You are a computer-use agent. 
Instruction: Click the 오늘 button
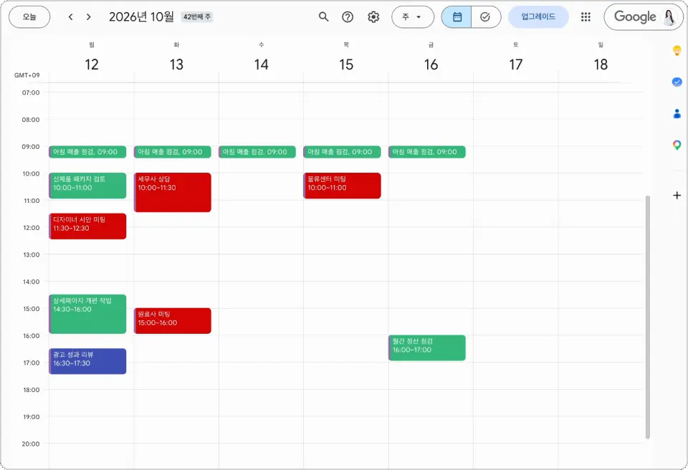pos(29,17)
